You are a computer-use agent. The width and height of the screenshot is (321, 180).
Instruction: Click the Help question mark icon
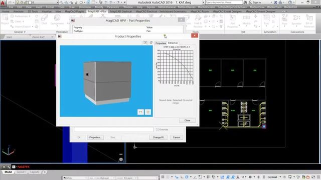click(x=290, y=2)
